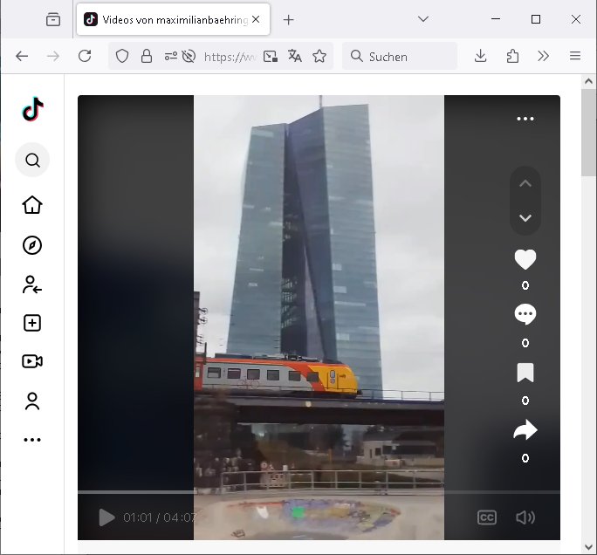Mute the video with the speaker icon
This screenshot has height=555, width=597.
pyautogui.click(x=525, y=517)
